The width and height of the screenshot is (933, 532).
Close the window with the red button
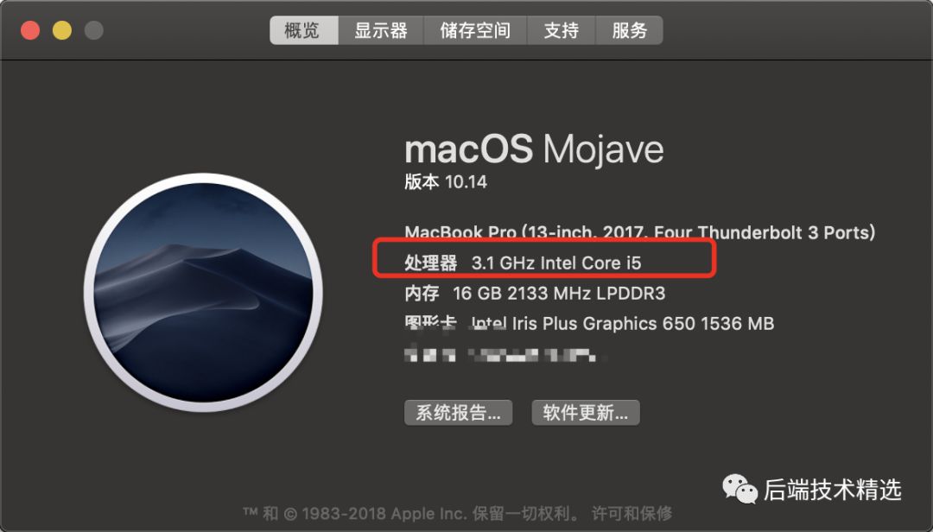30,30
